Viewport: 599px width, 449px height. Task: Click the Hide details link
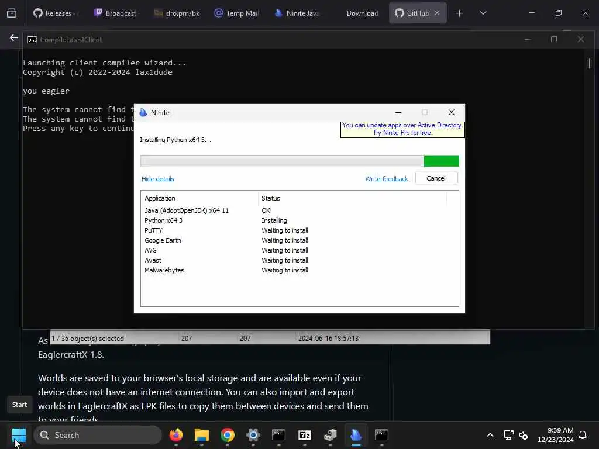click(x=158, y=179)
